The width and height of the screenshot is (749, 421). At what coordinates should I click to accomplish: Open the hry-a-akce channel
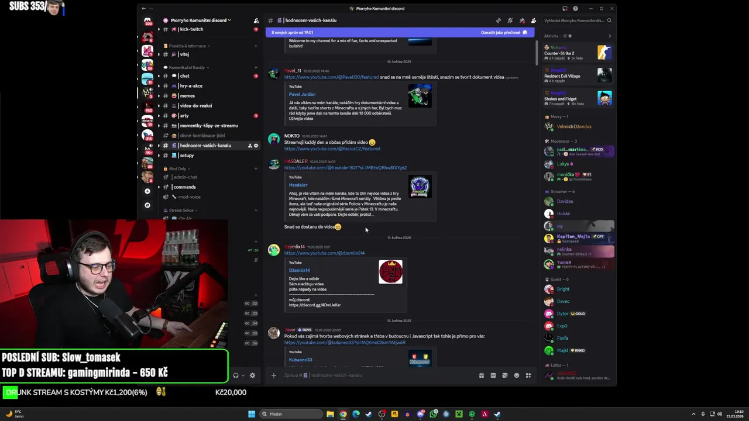click(x=208, y=86)
